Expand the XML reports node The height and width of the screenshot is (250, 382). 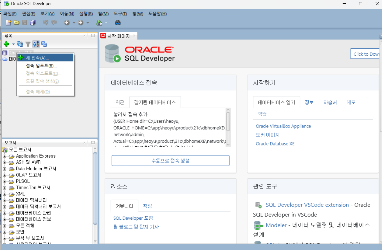5,194
